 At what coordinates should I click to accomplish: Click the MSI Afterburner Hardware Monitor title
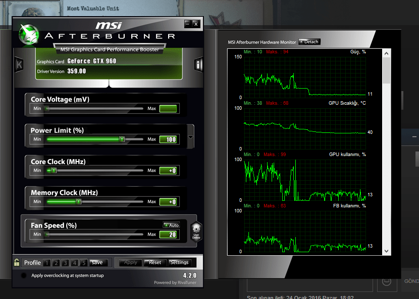[x=262, y=42]
